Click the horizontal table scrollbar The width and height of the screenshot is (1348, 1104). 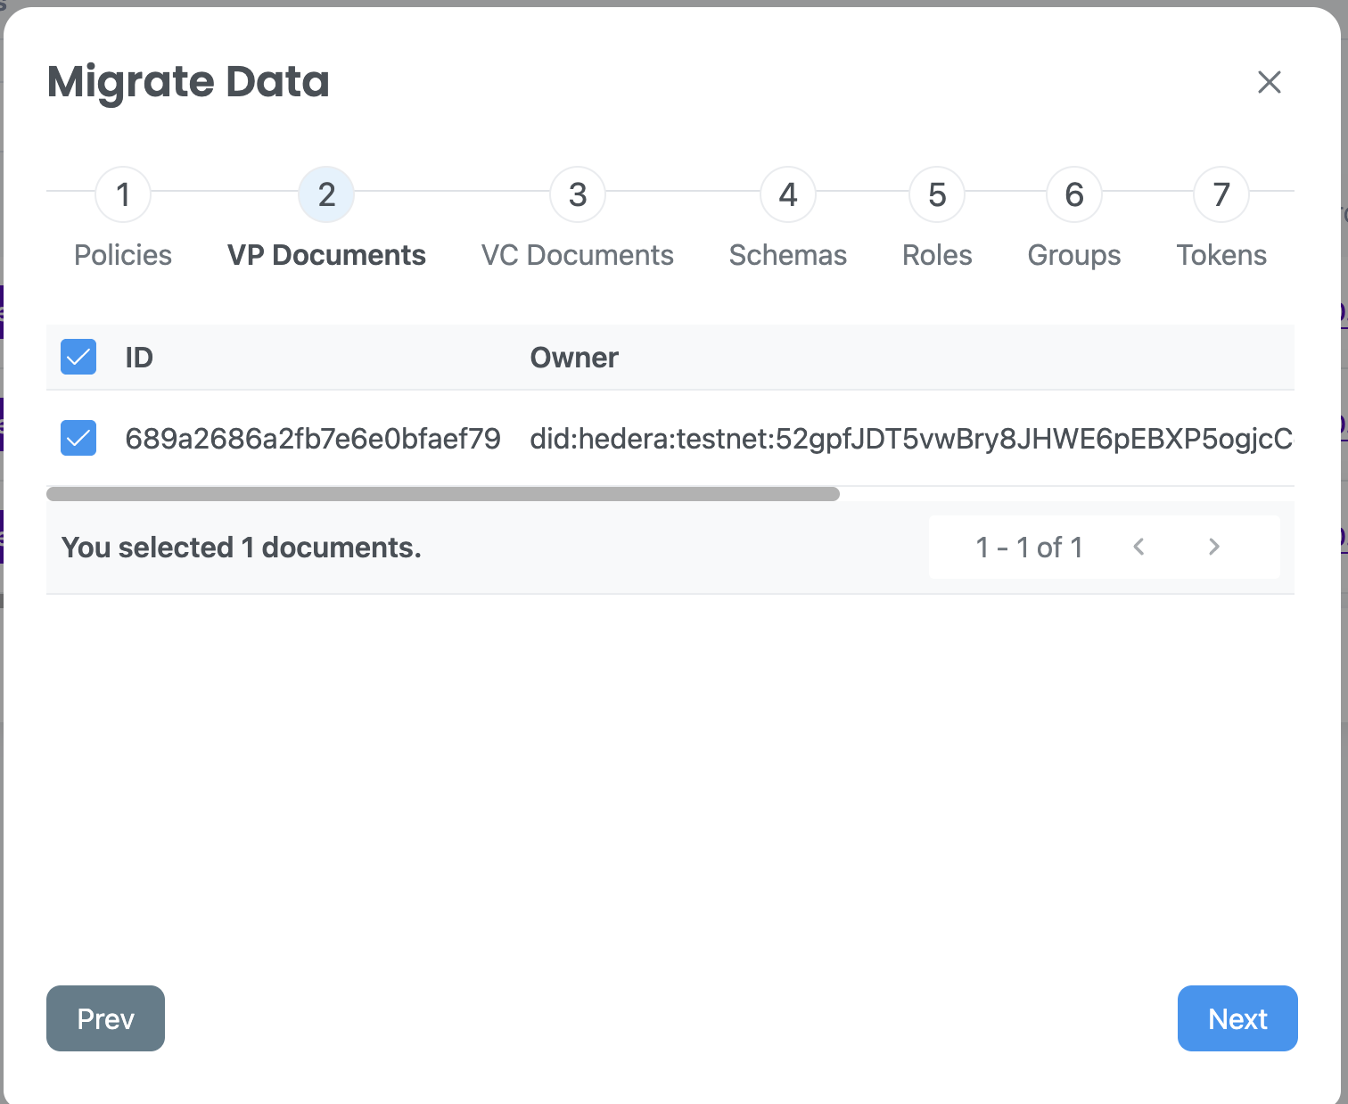(x=443, y=494)
